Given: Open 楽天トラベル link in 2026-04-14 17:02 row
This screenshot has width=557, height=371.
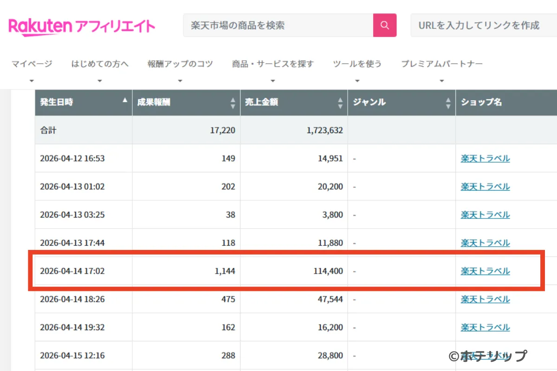Looking at the screenshot, I should coord(485,271).
